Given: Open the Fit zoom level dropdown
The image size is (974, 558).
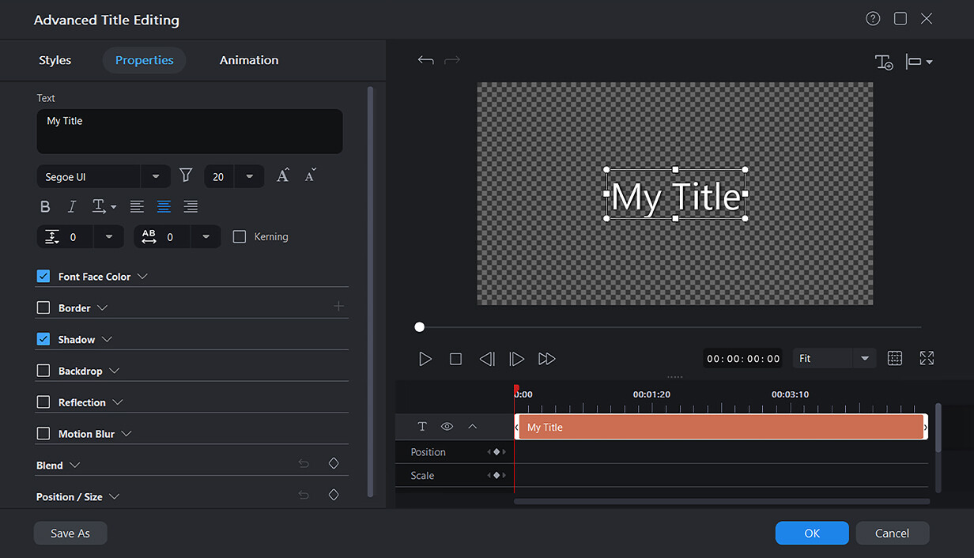Looking at the screenshot, I should (834, 358).
